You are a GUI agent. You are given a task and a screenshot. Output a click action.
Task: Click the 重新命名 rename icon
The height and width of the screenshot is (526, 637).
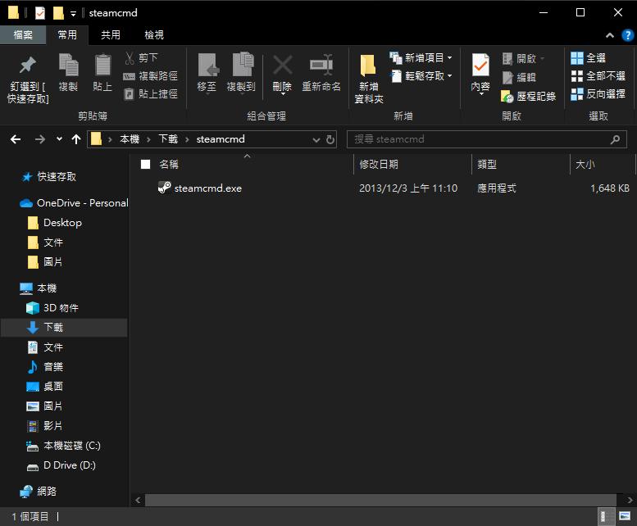tap(321, 65)
